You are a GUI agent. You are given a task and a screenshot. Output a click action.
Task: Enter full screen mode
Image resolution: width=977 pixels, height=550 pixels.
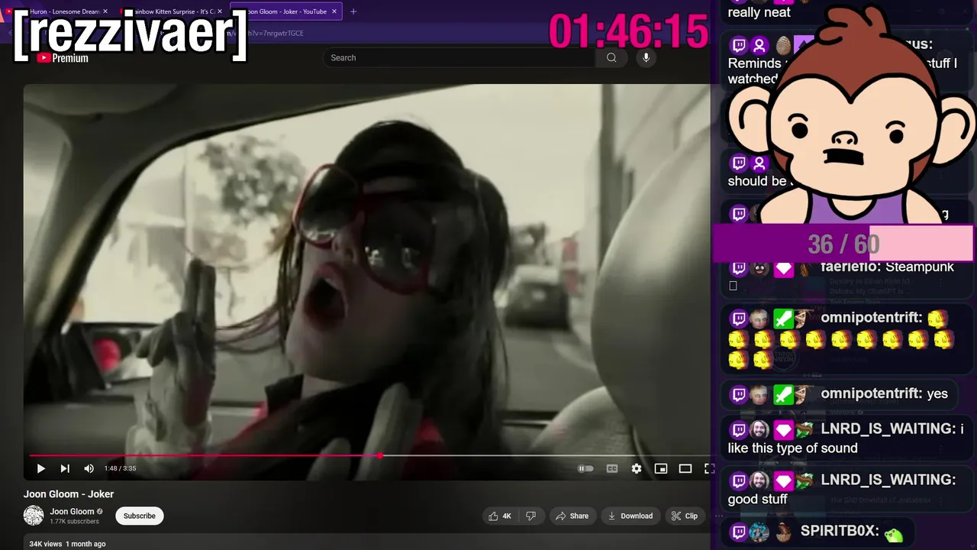709,468
